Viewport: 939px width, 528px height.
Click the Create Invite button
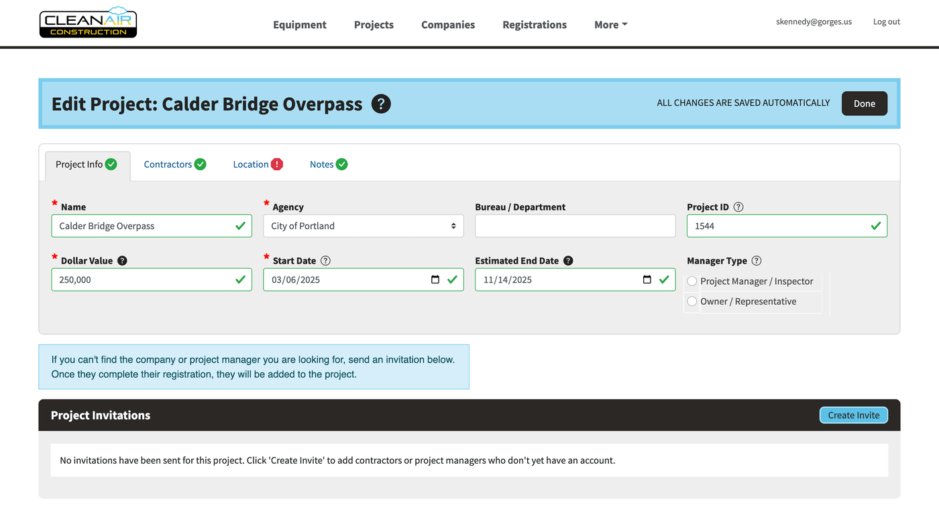pyautogui.click(x=854, y=415)
